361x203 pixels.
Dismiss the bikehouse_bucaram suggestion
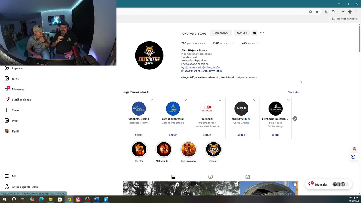(x=288, y=100)
